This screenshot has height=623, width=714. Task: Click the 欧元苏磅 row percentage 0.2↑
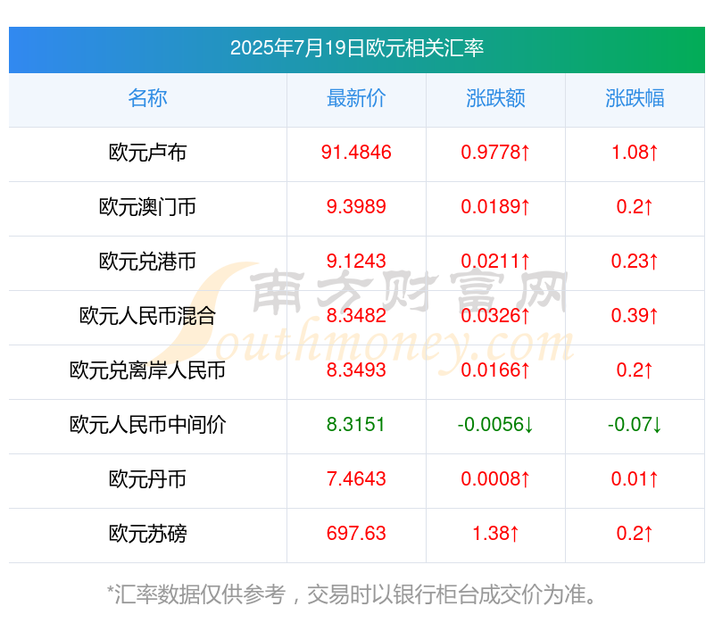[635, 534]
